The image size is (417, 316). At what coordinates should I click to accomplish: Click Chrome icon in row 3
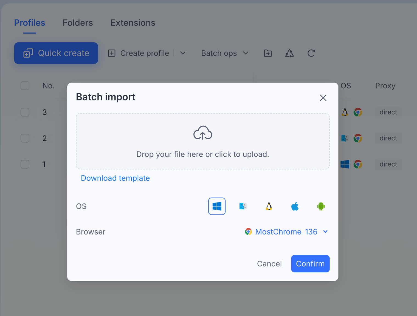[x=358, y=112]
